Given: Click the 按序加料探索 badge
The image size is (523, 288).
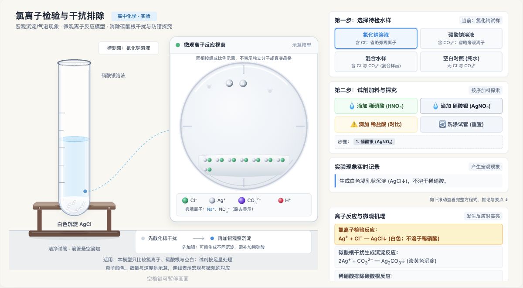Looking at the screenshot, I should tap(485, 90).
